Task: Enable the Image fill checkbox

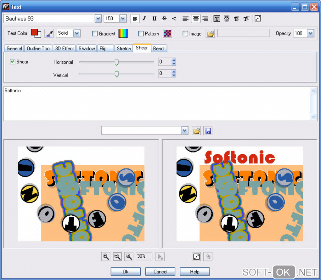Action: point(185,34)
